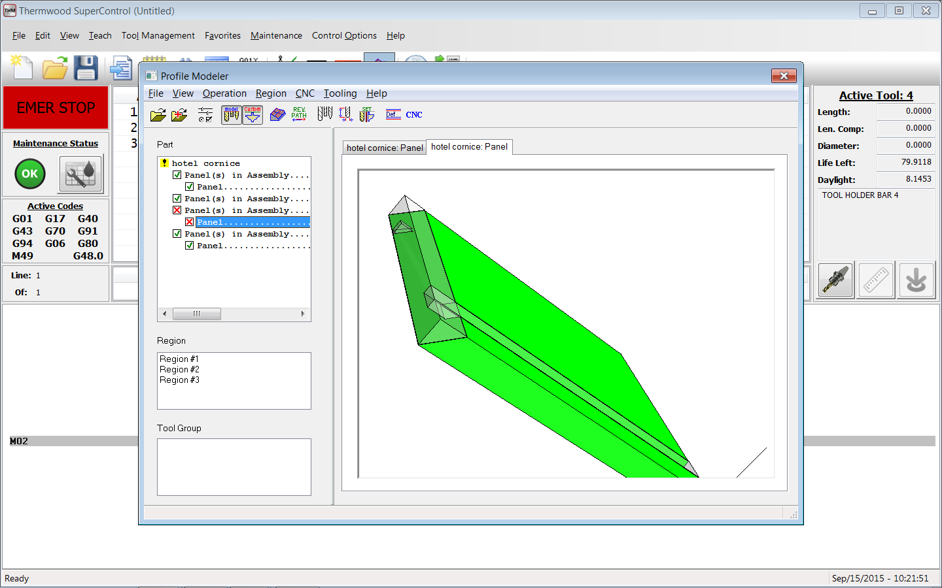This screenshot has width=942, height=588.
Task: Toggle the red X checkbox beside highlighted Panel
Action: [x=189, y=222]
